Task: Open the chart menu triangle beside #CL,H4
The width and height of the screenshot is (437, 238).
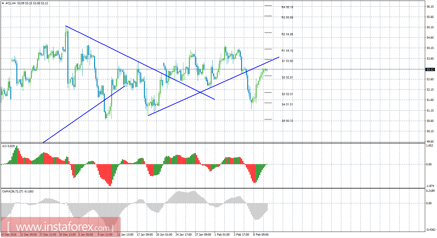Action: click(x=3, y=3)
